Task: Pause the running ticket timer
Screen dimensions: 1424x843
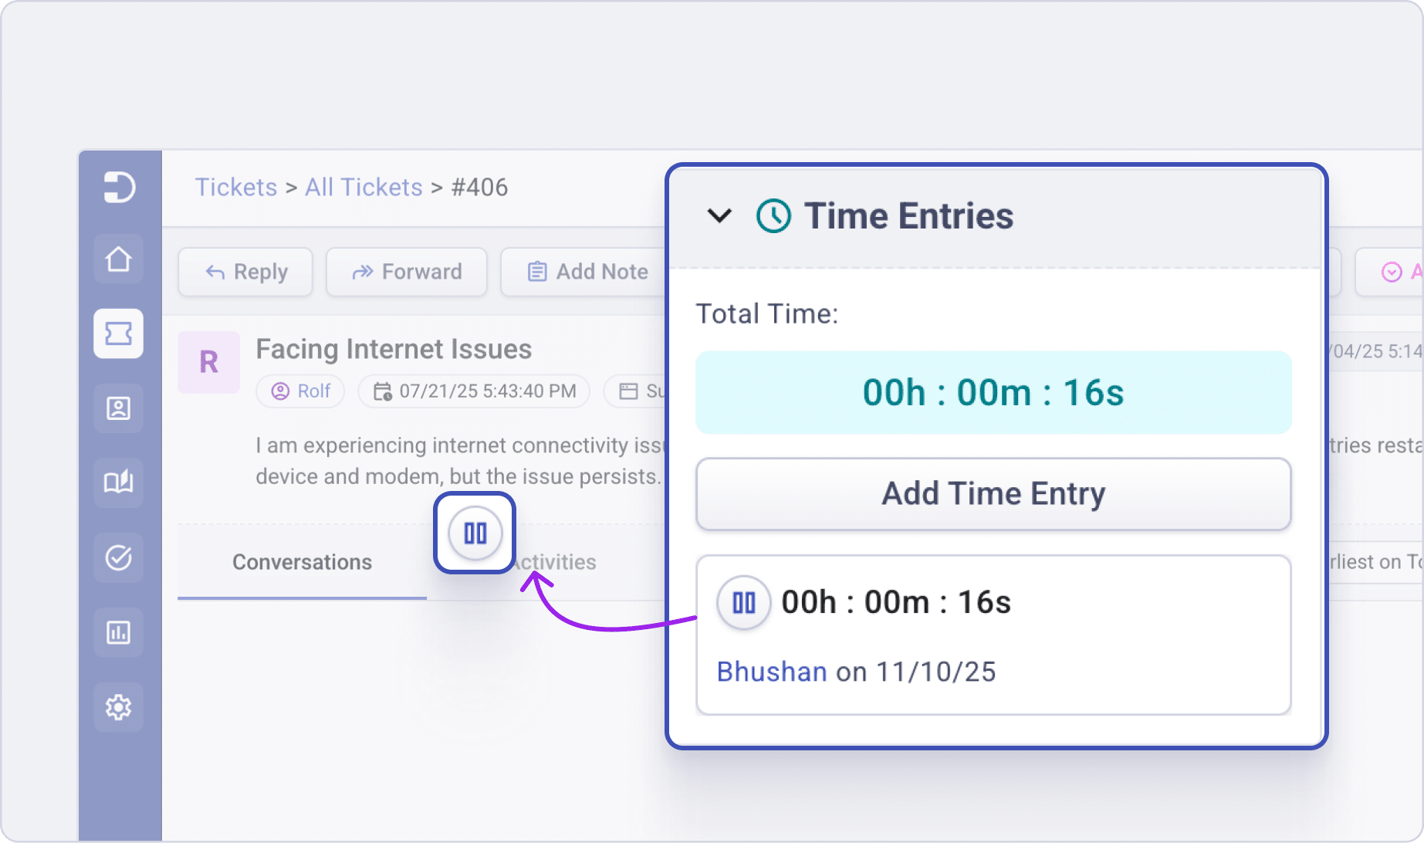Action: tap(474, 532)
